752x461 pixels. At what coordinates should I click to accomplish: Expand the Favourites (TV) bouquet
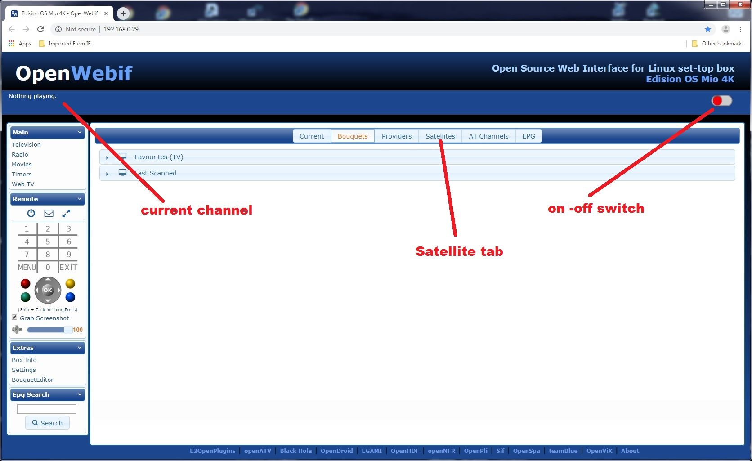417,157
